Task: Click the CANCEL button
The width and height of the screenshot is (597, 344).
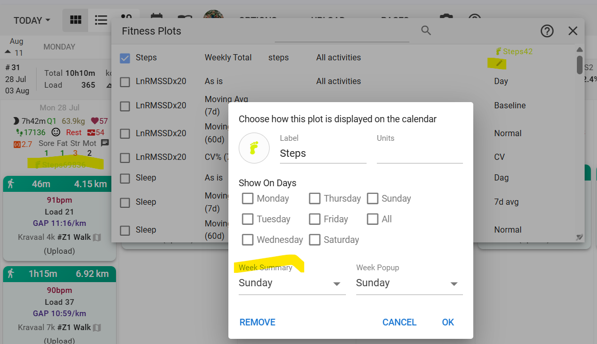Action: (x=399, y=322)
